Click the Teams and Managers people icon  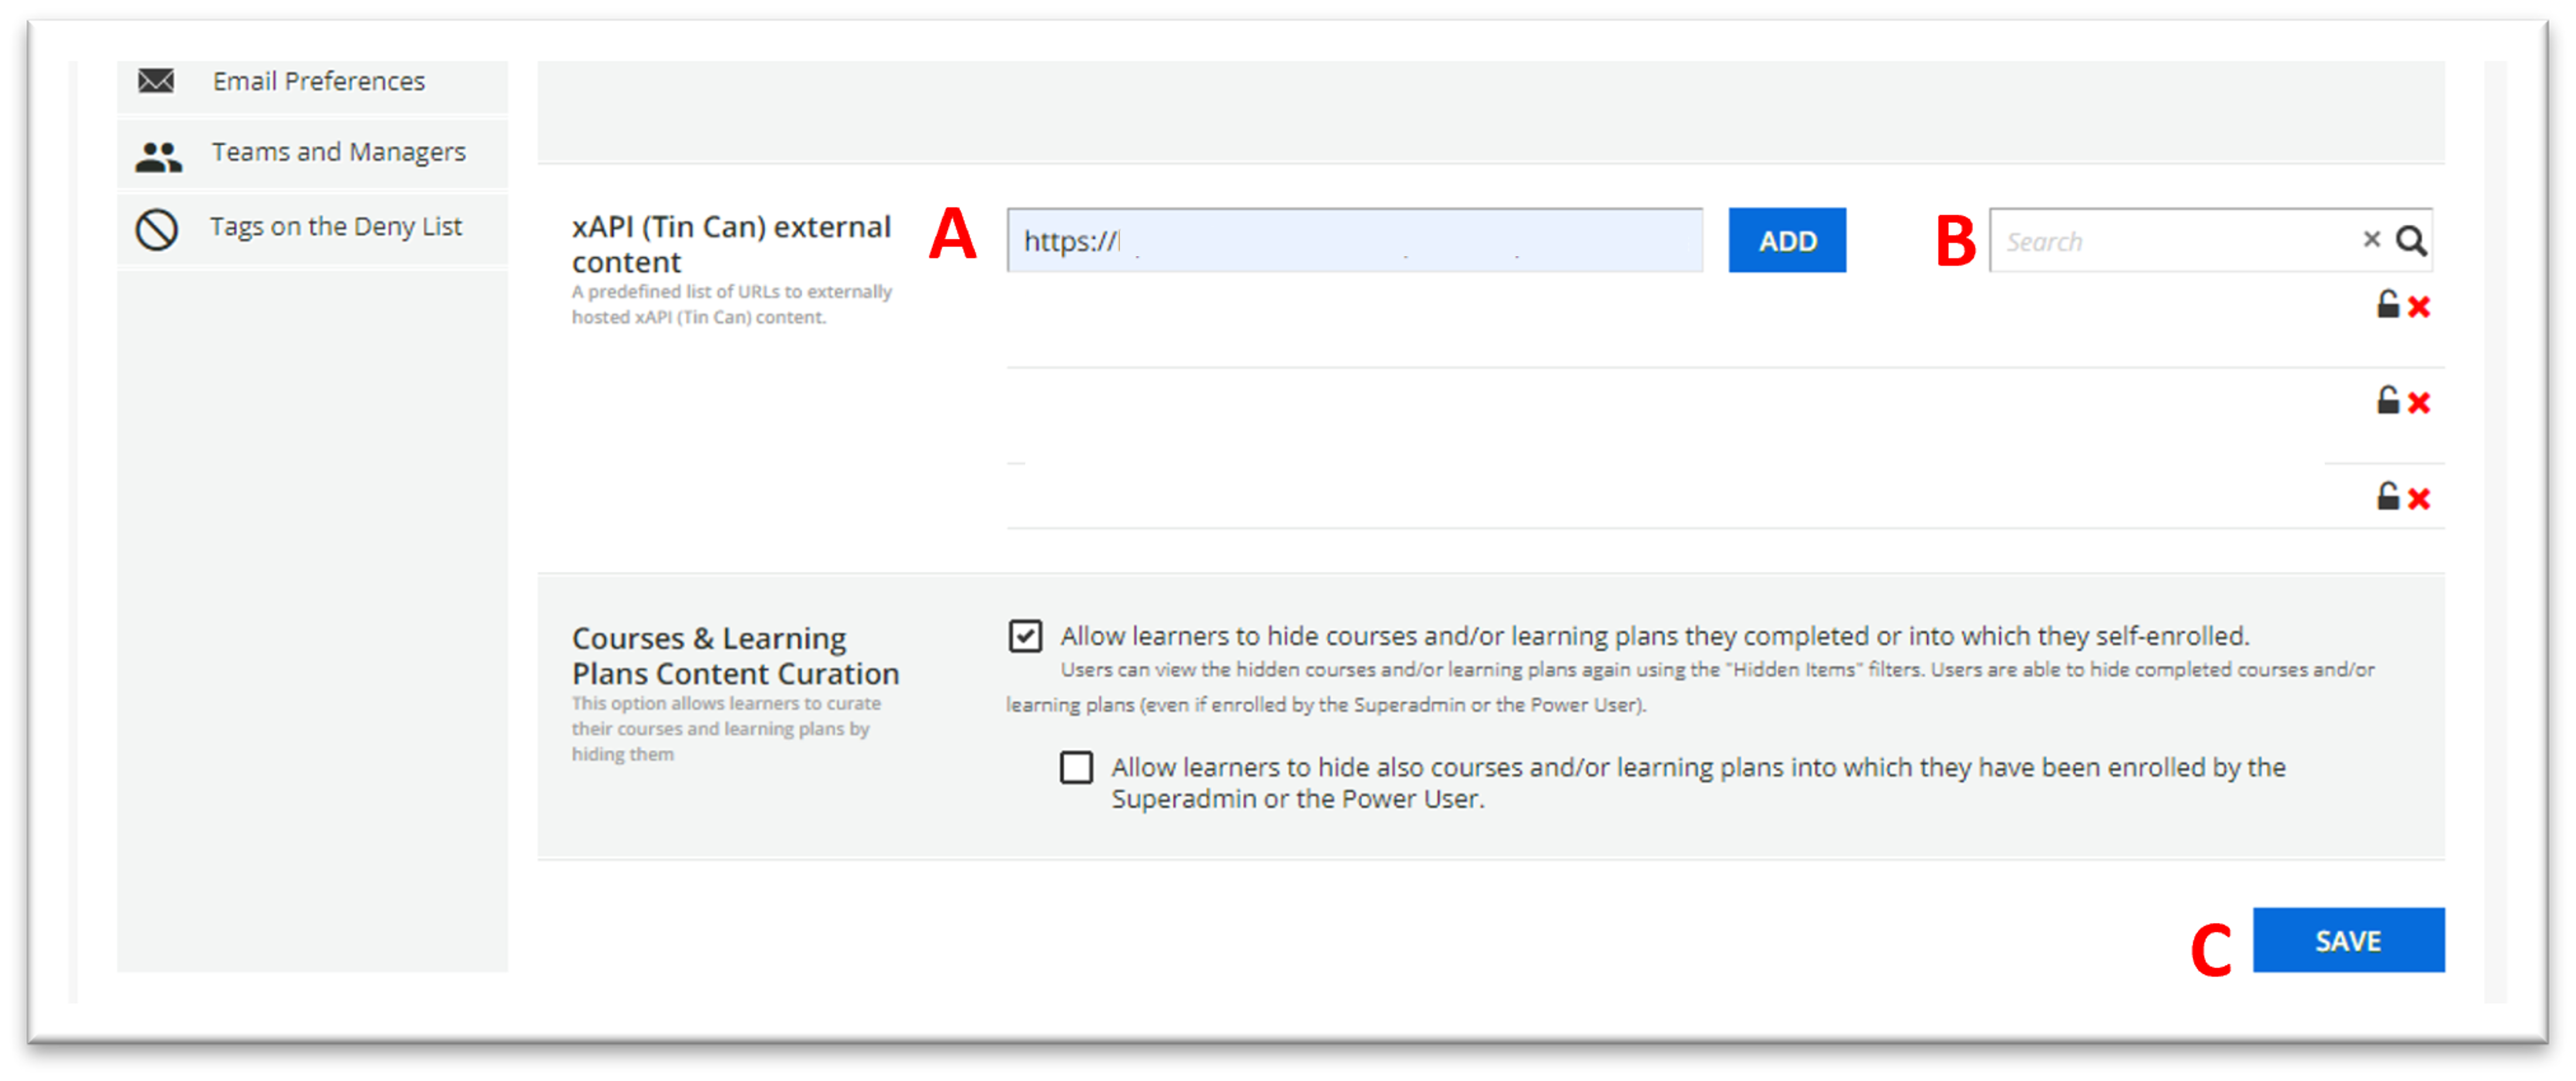[158, 156]
